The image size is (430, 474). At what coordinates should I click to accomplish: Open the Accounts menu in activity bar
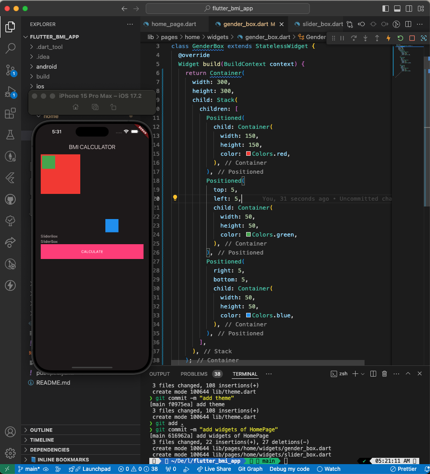[x=10, y=432]
